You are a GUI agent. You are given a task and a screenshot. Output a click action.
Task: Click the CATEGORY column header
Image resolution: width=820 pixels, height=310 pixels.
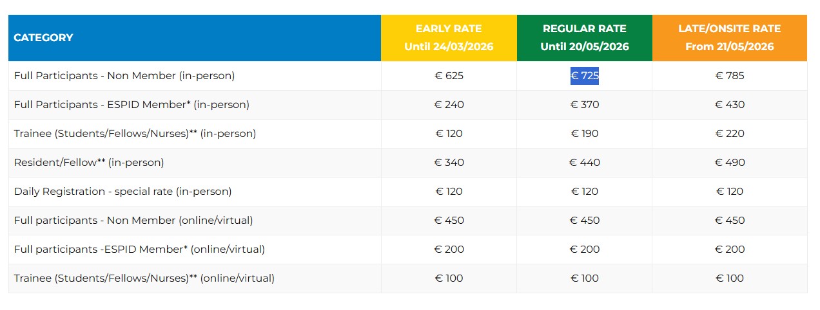pos(43,37)
